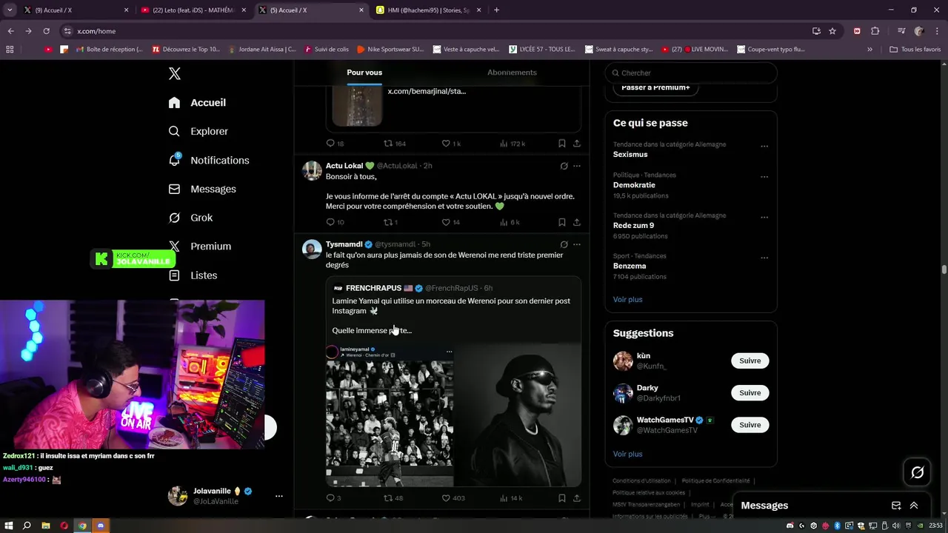948x533 pixels.
Task: Repost the Tysmamdl post
Action: (x=387, y=498)
